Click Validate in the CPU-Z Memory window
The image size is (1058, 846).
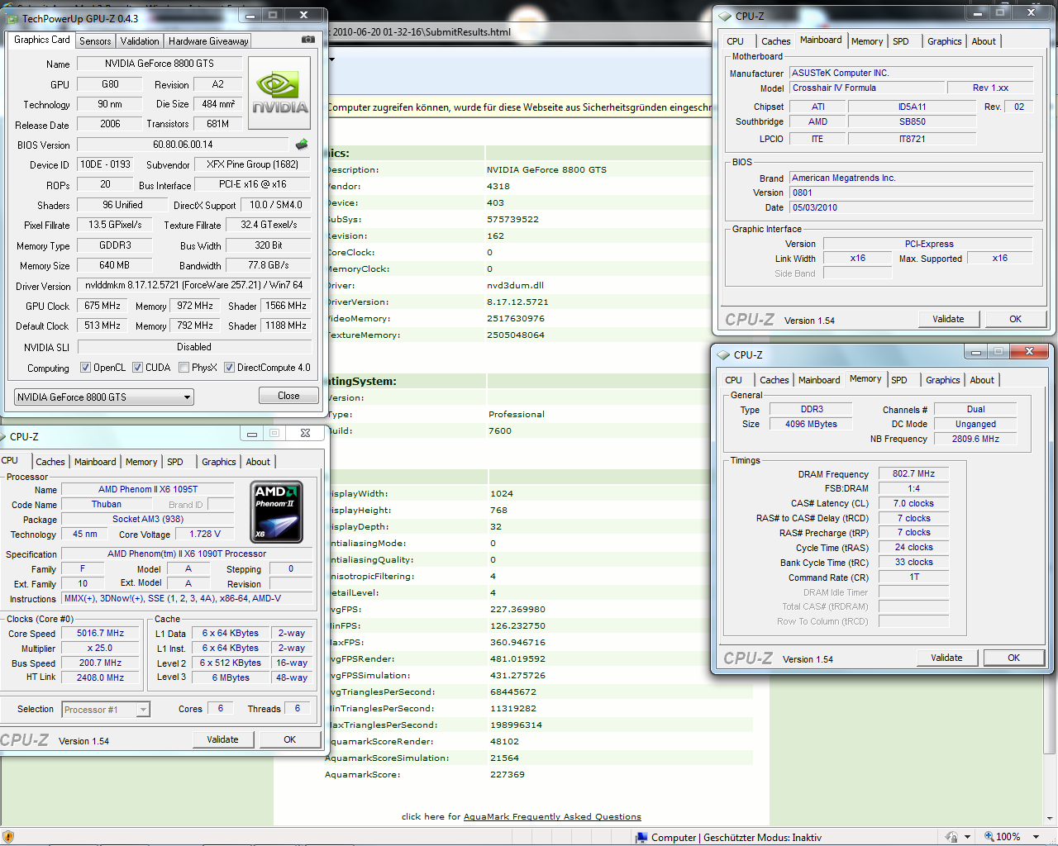946,658
